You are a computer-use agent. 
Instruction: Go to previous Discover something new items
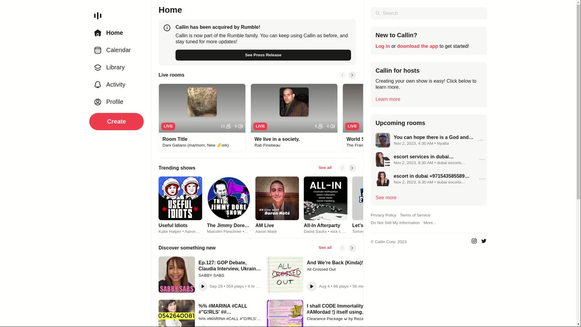point(343,248)
